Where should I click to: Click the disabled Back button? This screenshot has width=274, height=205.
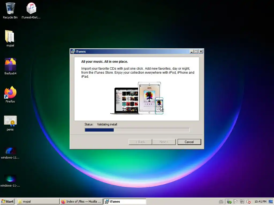point(140,142)
